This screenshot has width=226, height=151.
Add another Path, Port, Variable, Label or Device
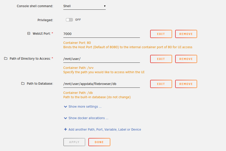(x=105, y=130)
